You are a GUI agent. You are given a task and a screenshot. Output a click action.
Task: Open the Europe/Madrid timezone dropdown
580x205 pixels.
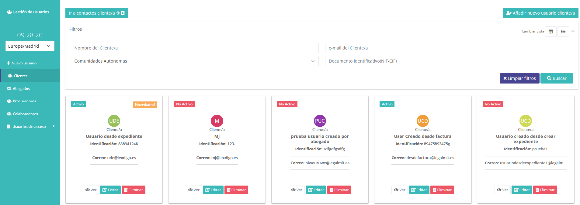click(30, 46)
